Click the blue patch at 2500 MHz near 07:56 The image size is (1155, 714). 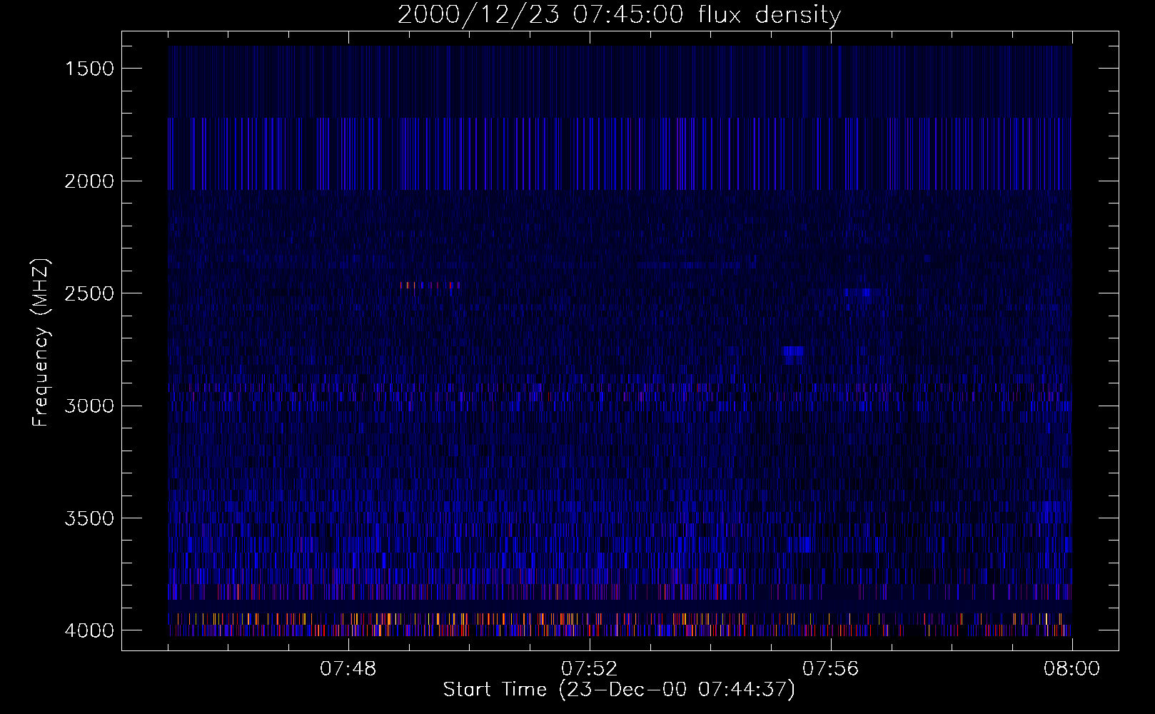coord(862,292)
